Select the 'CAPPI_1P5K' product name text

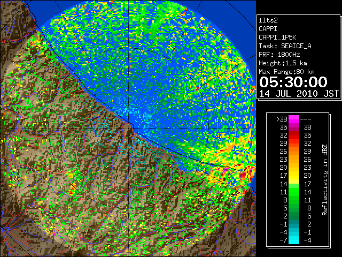pos(277,37)
